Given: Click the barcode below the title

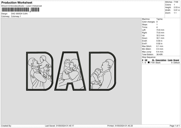Looking at the screenshot, I should [21, 10].
